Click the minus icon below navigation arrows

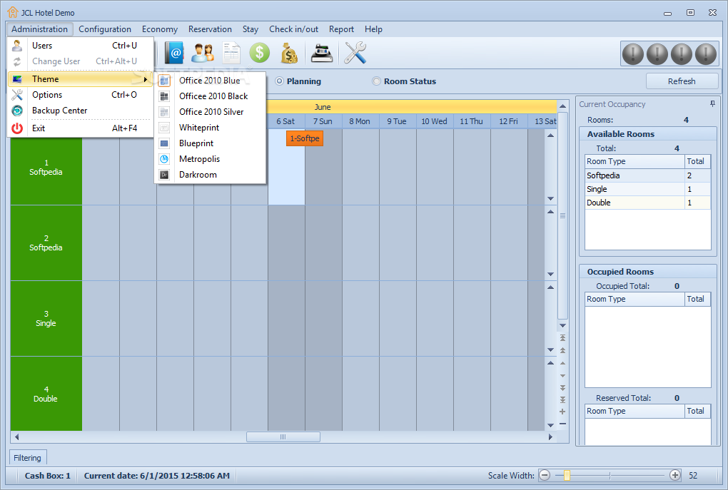562,424
